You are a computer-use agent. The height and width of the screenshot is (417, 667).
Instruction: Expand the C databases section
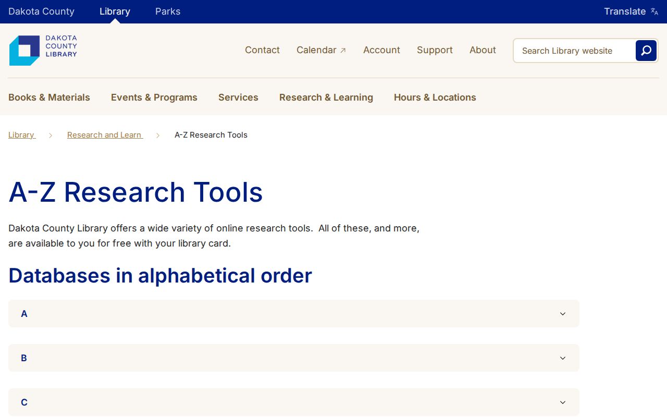[294, 402]
